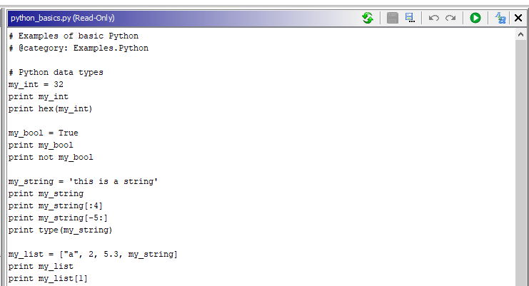
Task: Click the greyed-out Save floppy disk icon
Action: click(393, 18)
